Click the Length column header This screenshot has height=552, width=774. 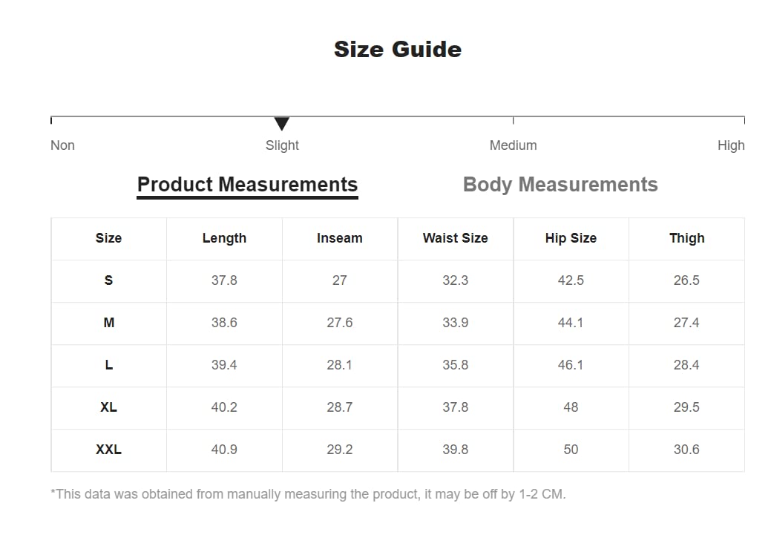click(224, 238)
